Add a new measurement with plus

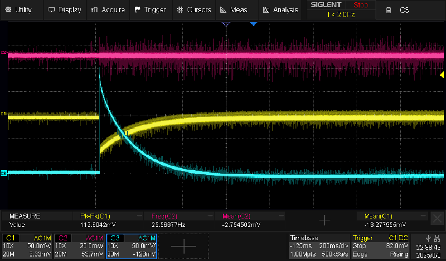[324, 220]
